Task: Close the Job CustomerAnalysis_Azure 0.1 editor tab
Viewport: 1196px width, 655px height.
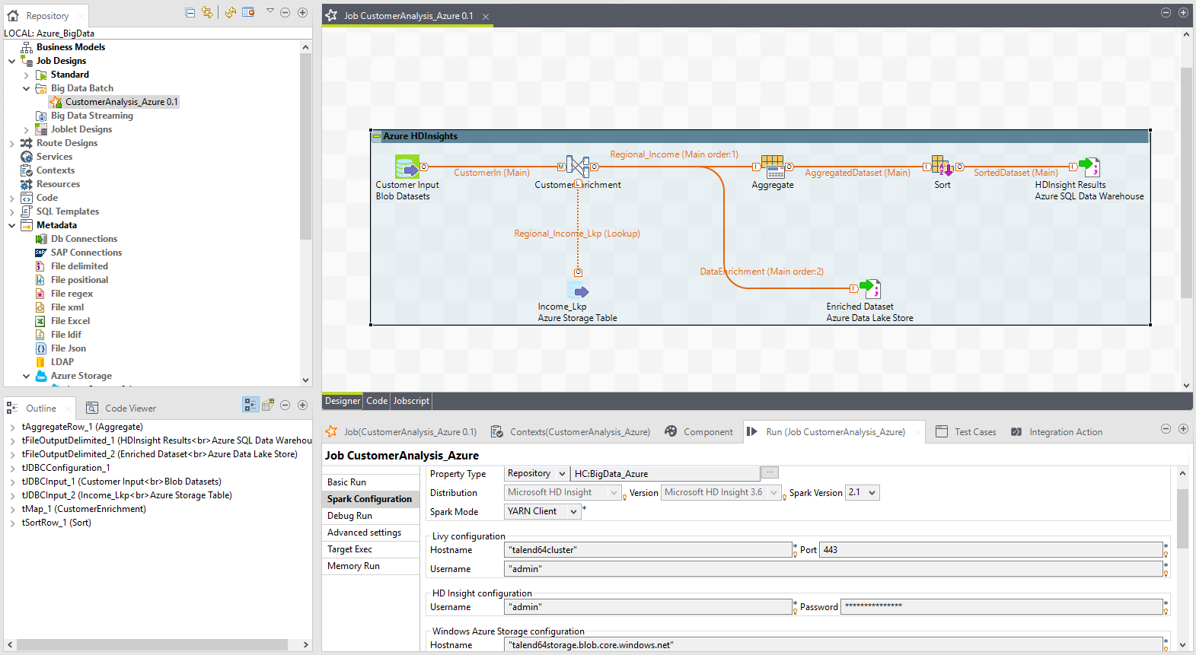Action: tap(486, 16)
